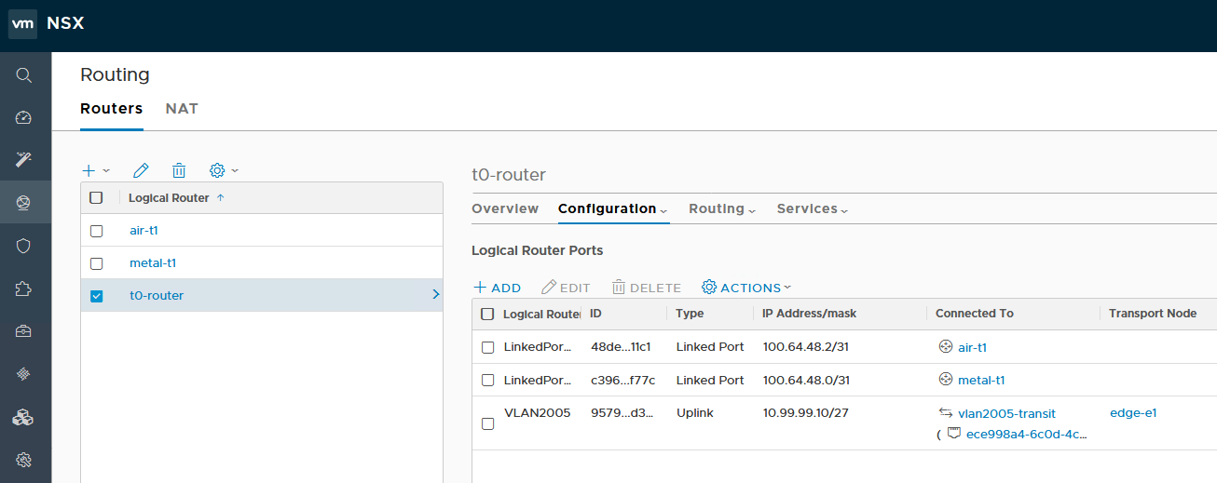The width and height of the screenshot is (1217, 483).
Task: Open the toolbox icon in sidebar
Action: 24,331
